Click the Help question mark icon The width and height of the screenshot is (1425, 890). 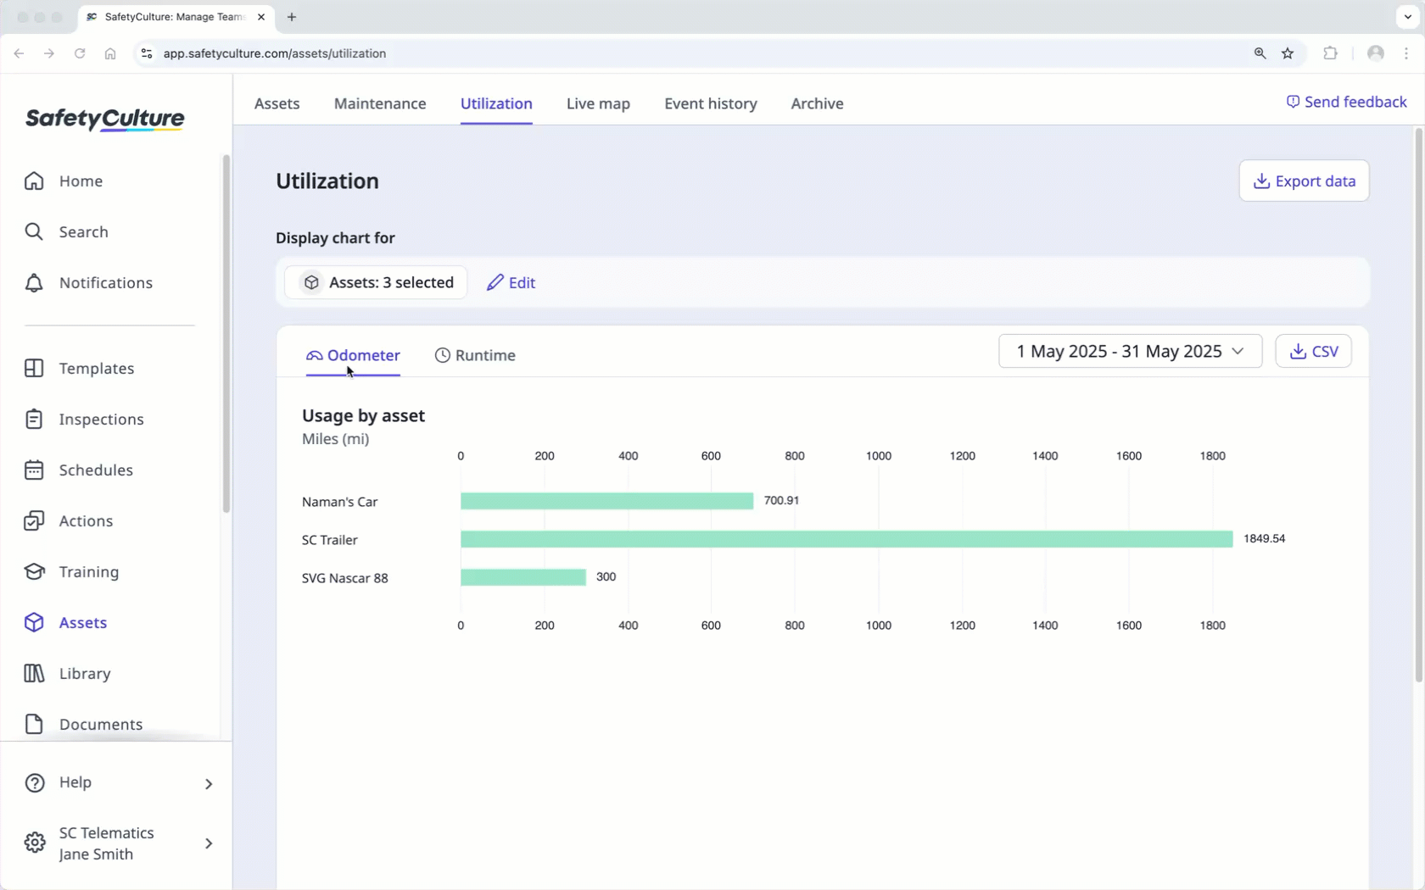click(35, 782)
